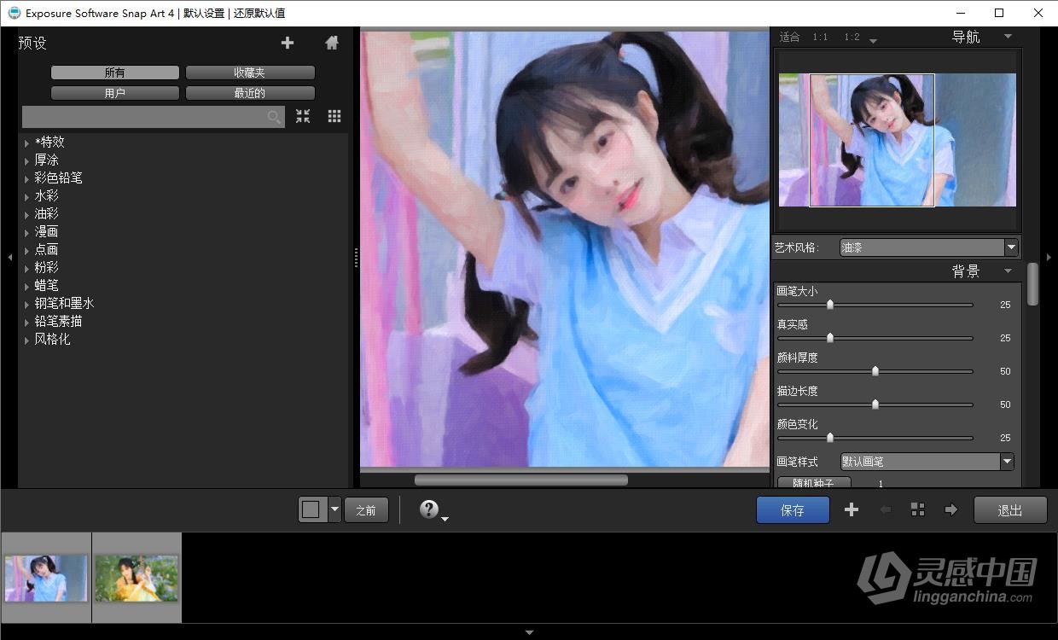The height and width of the screenshot is (640, 1058).
Task: Collapse the left panel side arrow
Action: 9,257
